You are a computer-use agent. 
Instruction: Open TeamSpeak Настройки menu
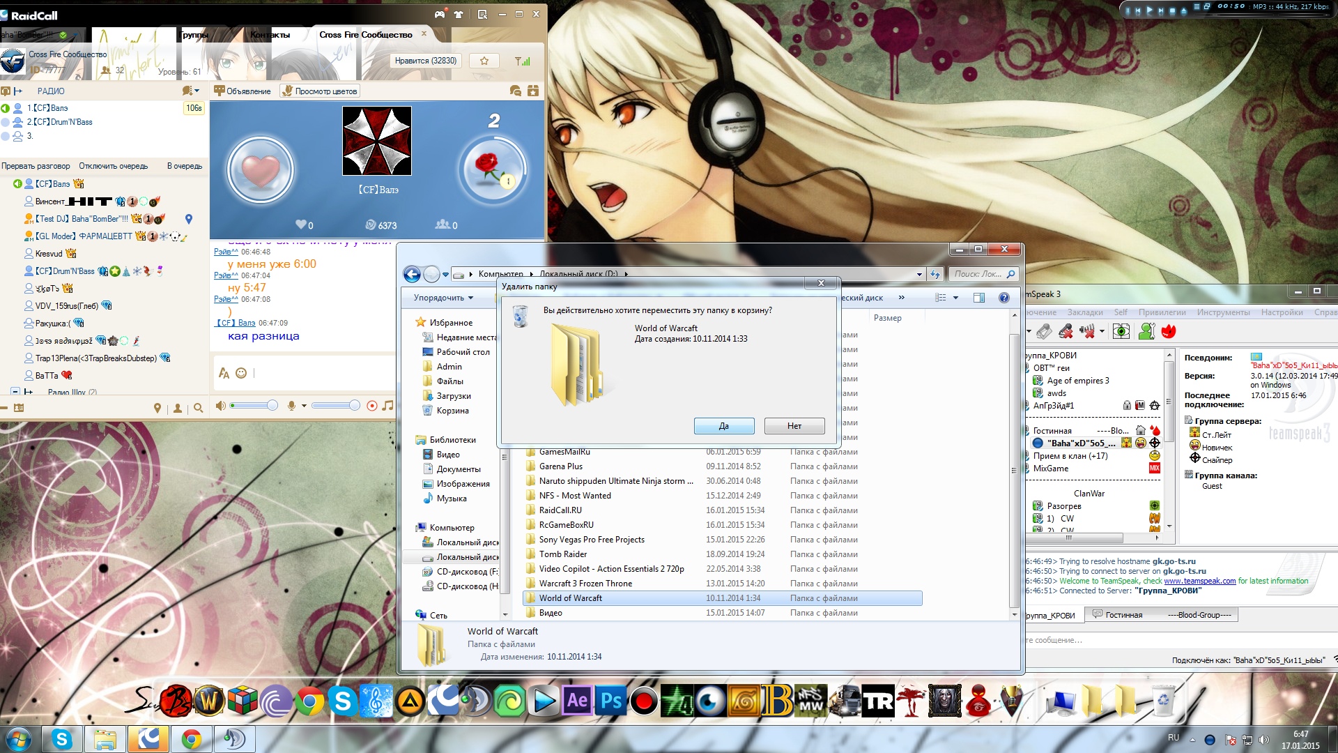[1282, 312]
